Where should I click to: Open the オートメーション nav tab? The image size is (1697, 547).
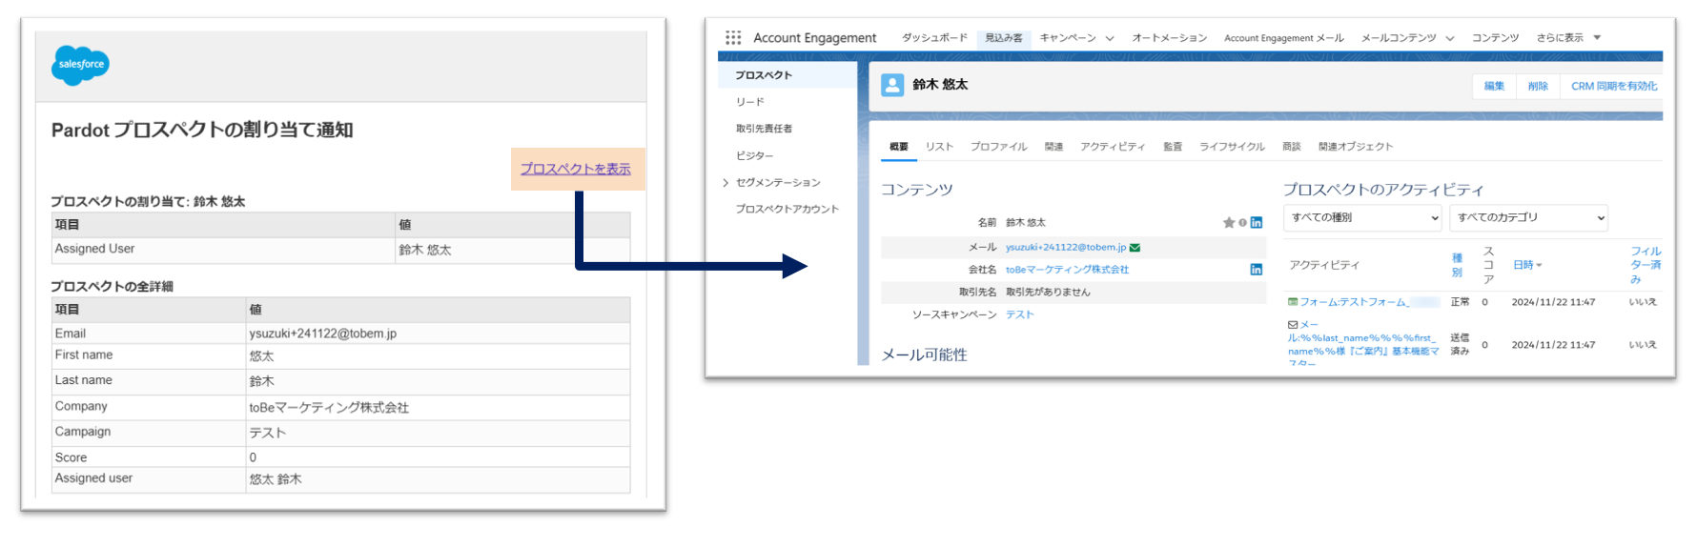1169,38
